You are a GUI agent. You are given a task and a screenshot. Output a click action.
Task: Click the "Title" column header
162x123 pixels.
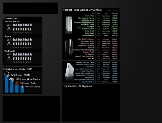click(93, 13)
